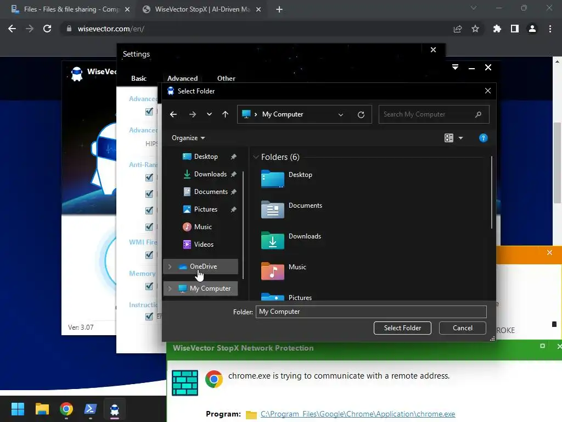Open the address bar path dropdown
This screenshot has width=562, height=422.
tap(341, 114)
